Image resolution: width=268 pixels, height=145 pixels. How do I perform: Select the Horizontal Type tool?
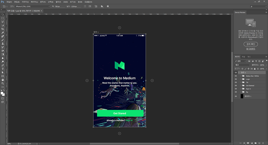3,69
